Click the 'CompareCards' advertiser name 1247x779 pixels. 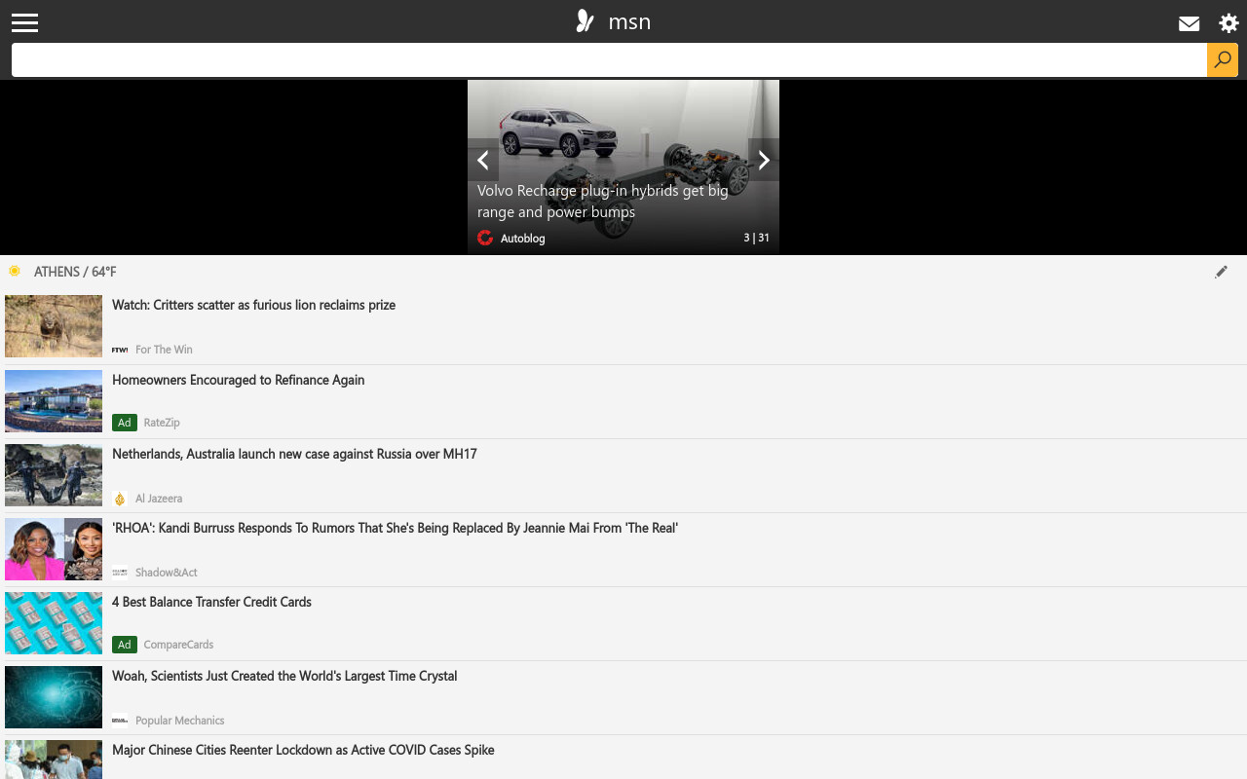(178, 645)
